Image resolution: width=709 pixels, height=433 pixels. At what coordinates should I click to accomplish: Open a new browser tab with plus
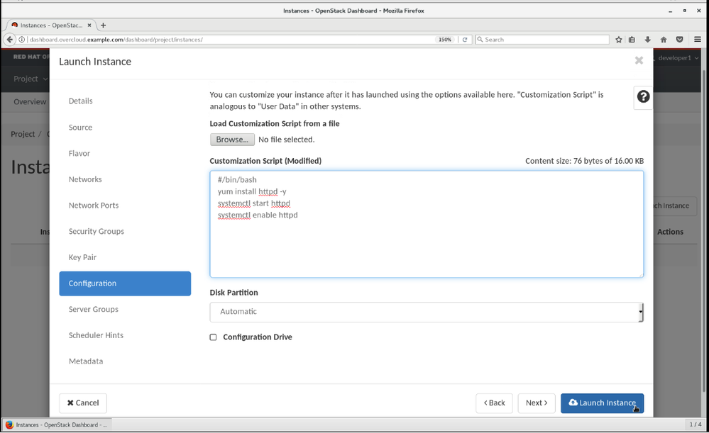(104, 25)
